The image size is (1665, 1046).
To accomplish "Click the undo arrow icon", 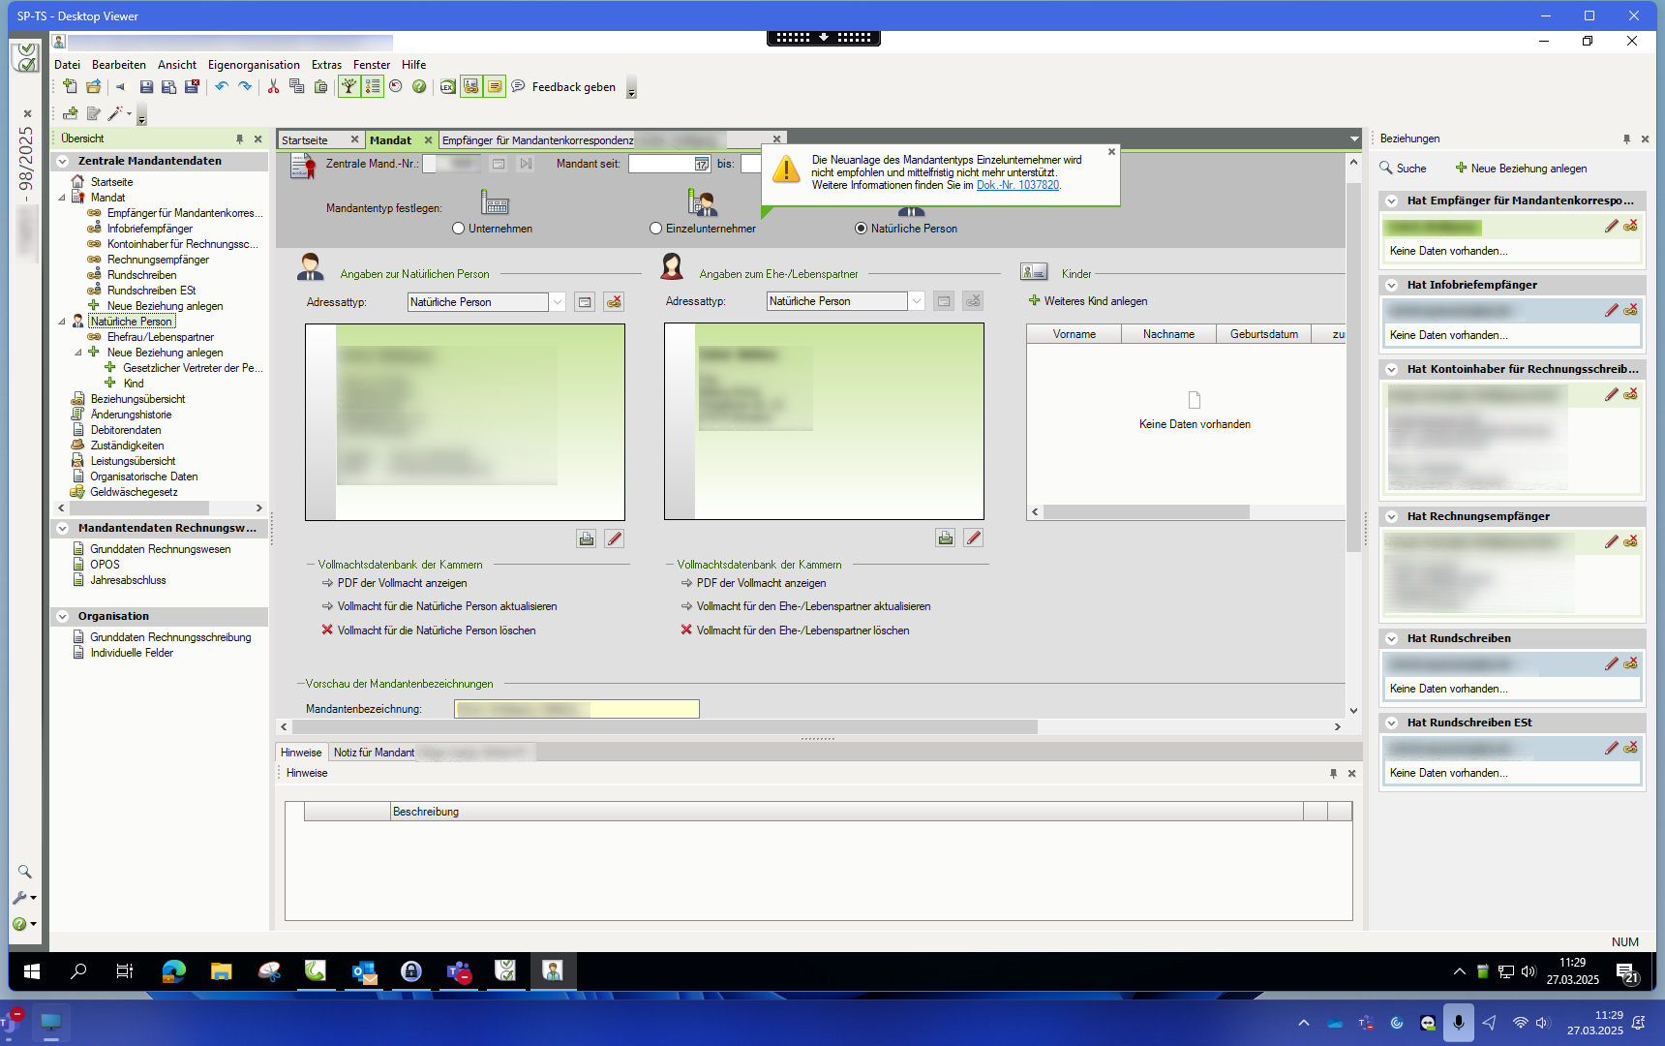I will coord(222,87).
